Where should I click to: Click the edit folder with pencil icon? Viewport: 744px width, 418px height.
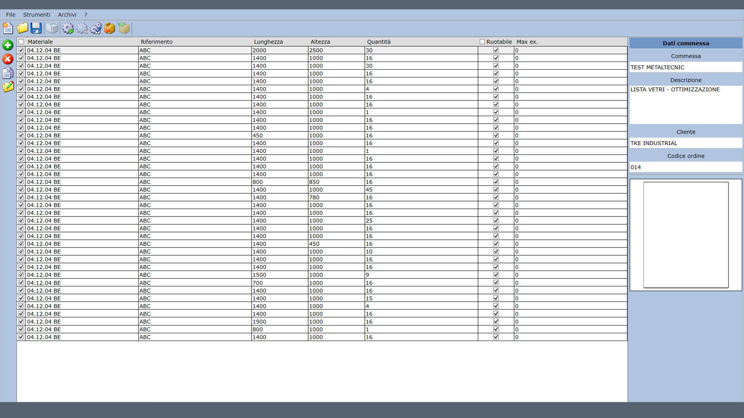click(8, 87)
